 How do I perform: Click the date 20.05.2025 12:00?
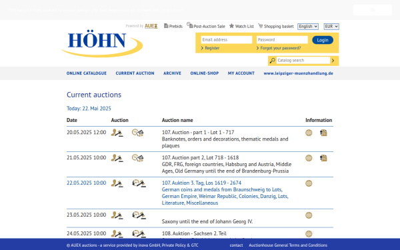(86, 133)
